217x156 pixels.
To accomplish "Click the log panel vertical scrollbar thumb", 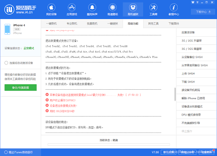I will point(175,94).
